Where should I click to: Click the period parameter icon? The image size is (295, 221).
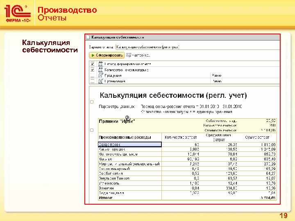(x=101, y=64)
